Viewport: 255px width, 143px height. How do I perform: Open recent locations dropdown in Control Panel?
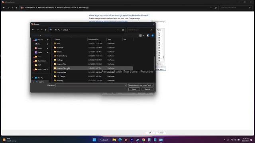12,8
